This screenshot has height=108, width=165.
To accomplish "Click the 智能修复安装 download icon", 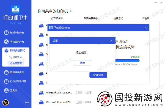I will click(x=6, y=32).
